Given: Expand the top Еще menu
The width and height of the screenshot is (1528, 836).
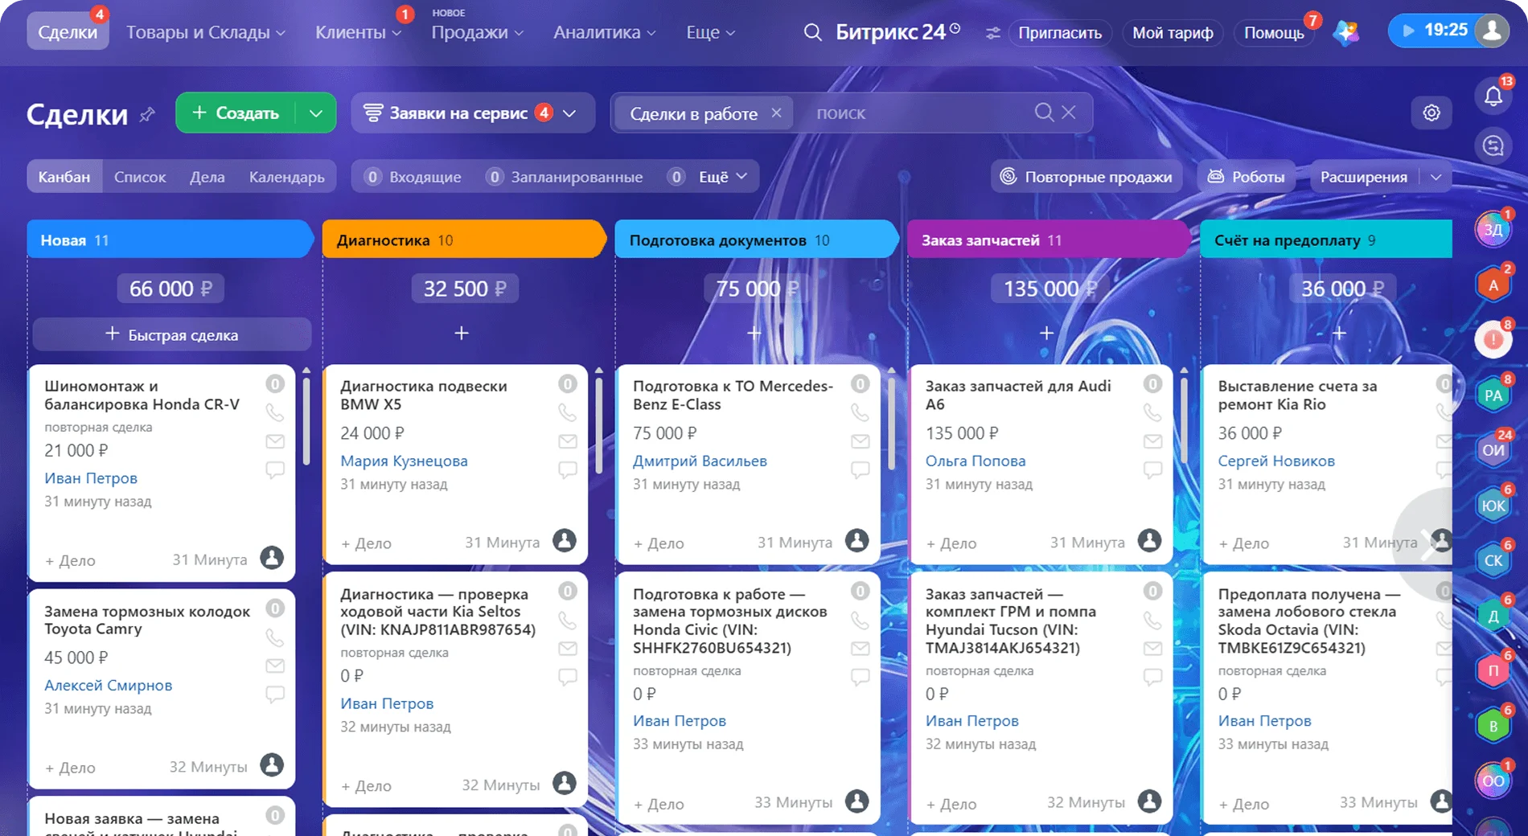Looking at the screenshot, I should [711, 33].
